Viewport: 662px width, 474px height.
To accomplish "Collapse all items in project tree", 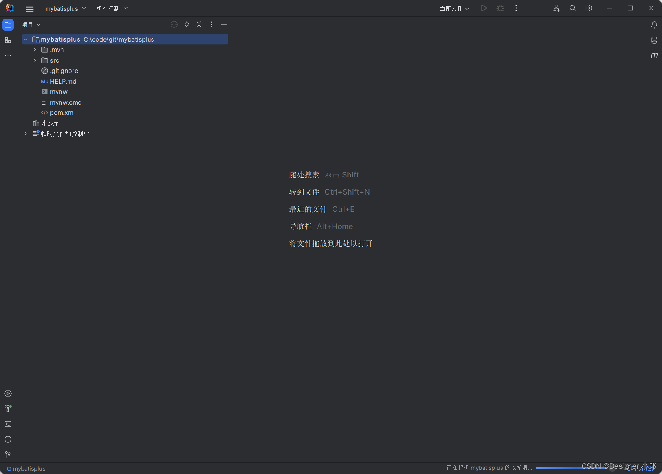I will tap(199, 24).
